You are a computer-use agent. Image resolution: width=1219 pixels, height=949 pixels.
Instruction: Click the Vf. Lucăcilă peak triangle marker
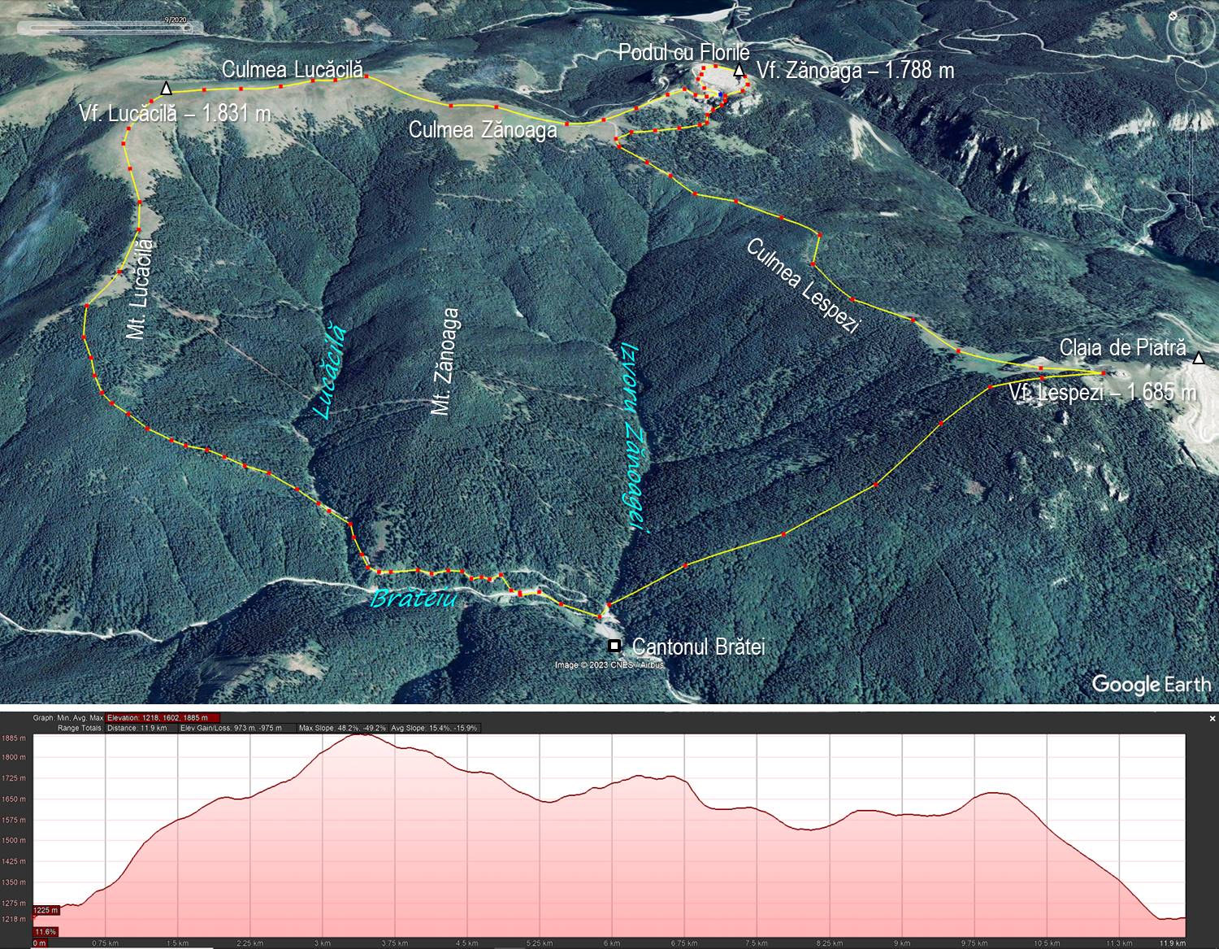click(x=167, y=89)
